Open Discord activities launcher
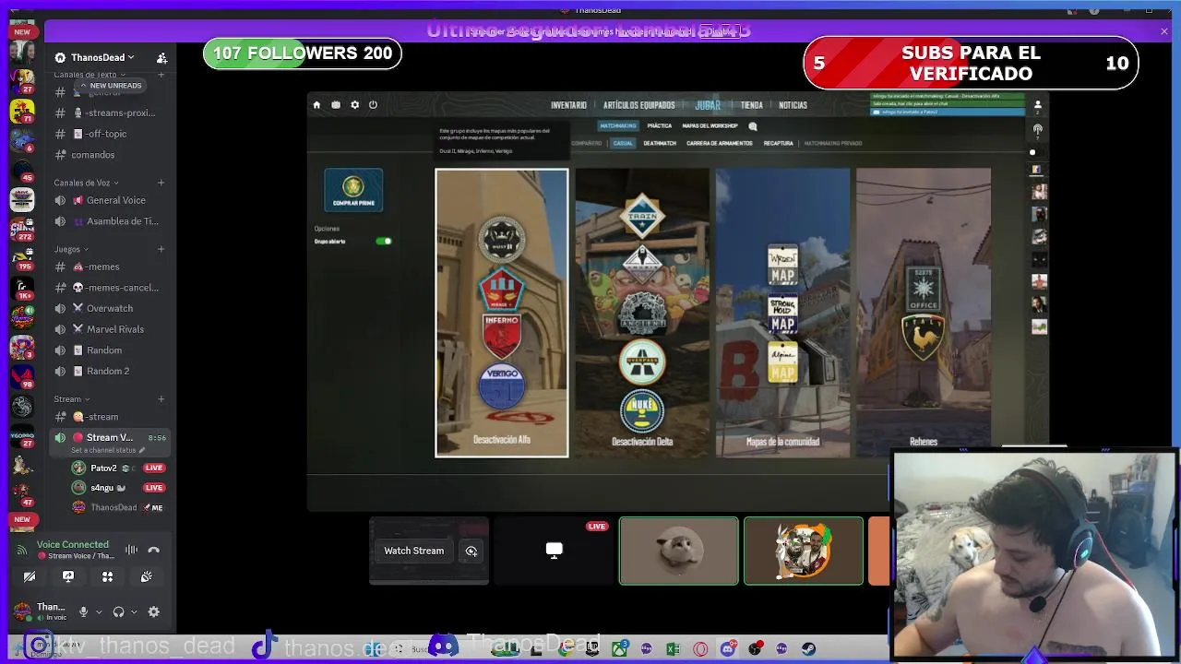This screenshot has height=664, width=1181. [107, 576]
